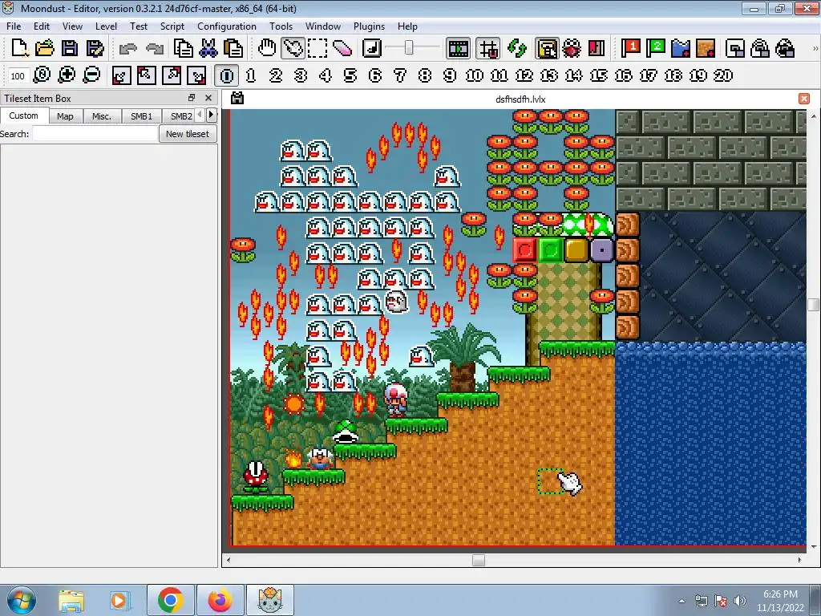Cut selection with the scissors icon
The image size is (821, 616).
pyautogui.click(x=208, y=49)
